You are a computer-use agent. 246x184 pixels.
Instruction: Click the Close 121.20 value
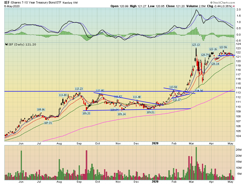[x=175, y=6]
